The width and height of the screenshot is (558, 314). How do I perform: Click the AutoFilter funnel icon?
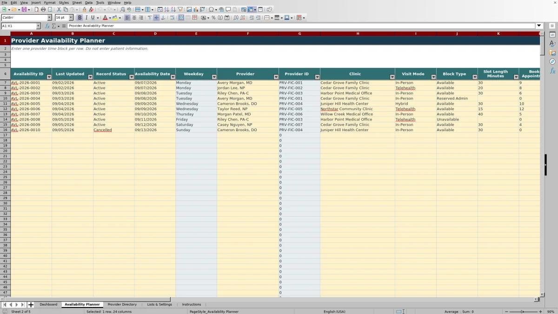click(180, 9)
